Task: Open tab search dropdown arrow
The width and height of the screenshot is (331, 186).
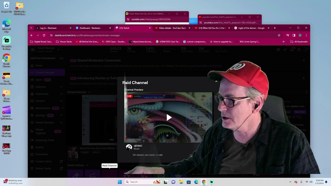Action: 31,28
